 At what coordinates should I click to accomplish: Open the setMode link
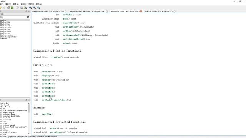click(x=67, y=31)
